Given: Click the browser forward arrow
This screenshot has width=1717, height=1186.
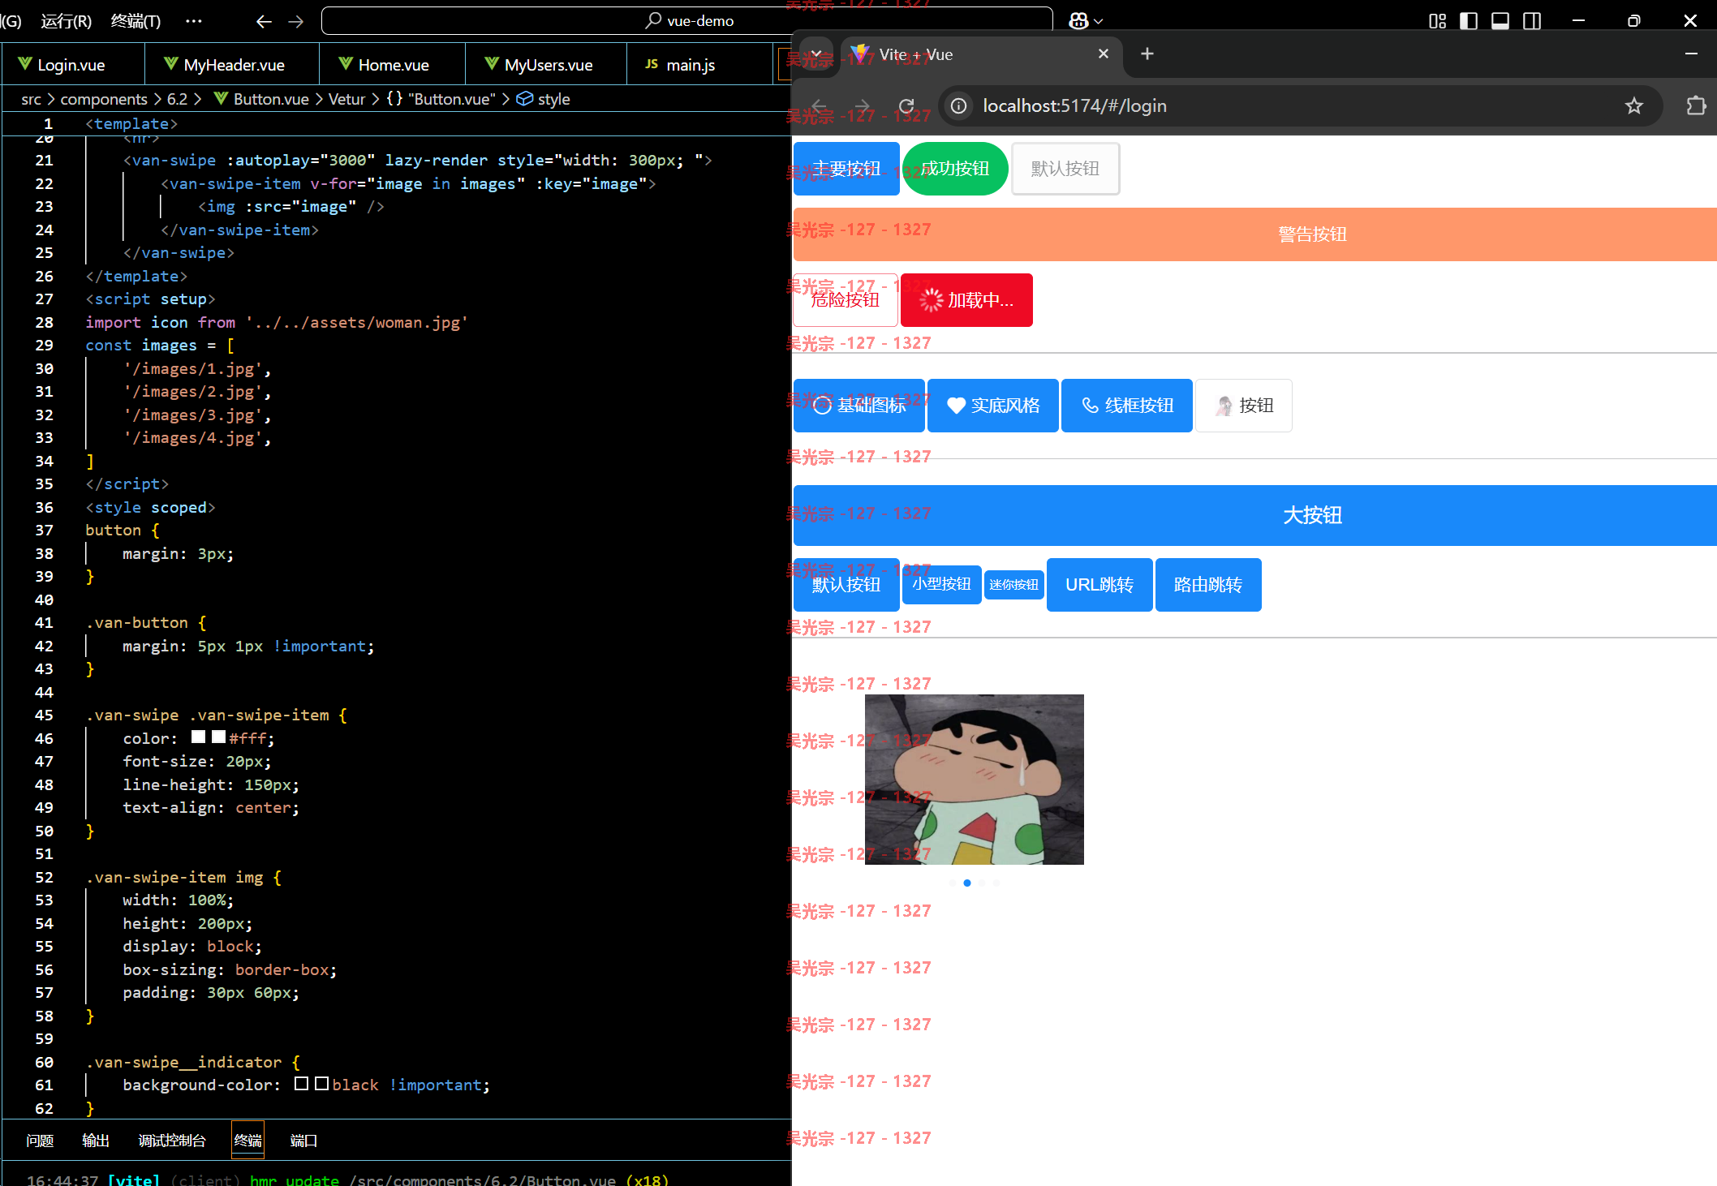Looking at the screenshot, I should tap(863, 105).
